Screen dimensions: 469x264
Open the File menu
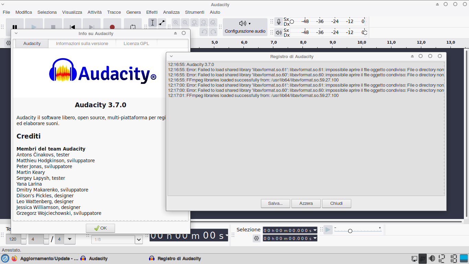tap(6, 12)
